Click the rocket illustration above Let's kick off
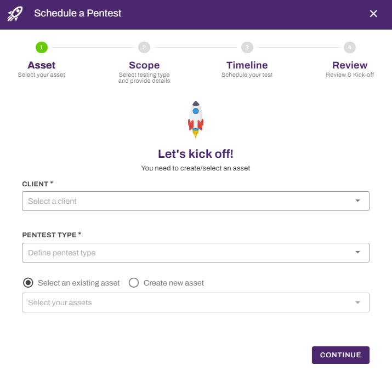392x371 pixels. pos(196,119)
